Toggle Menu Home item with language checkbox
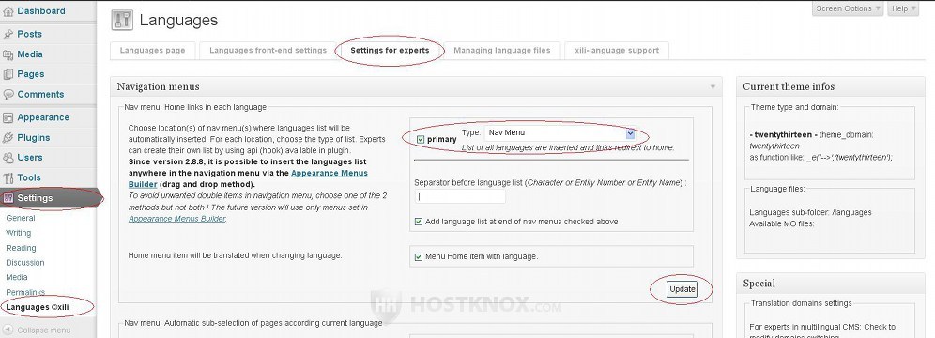This screenshot has width=935, height=338. [x=419, y=257]
